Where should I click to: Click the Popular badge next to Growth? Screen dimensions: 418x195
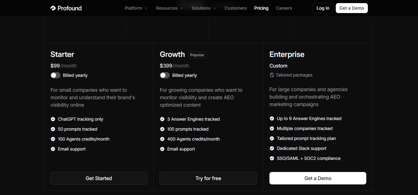[197, 55]
